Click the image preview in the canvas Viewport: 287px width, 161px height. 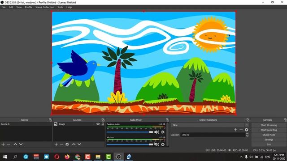pyautogui.click(x=143, y=63)
